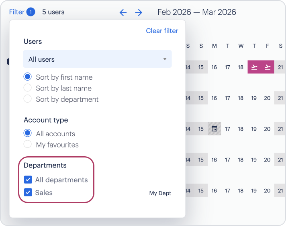Close the Filter panel via Filter link

point(17,12)
